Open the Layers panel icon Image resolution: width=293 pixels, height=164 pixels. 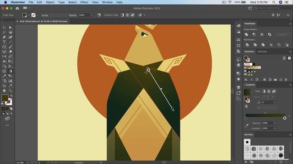[x=239, y=87]
